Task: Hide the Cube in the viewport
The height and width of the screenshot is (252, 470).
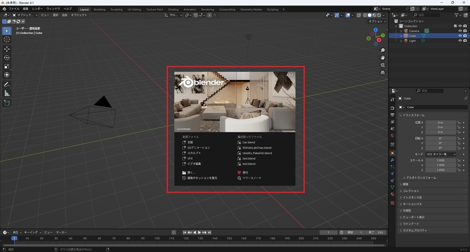Action: point(460,36)
